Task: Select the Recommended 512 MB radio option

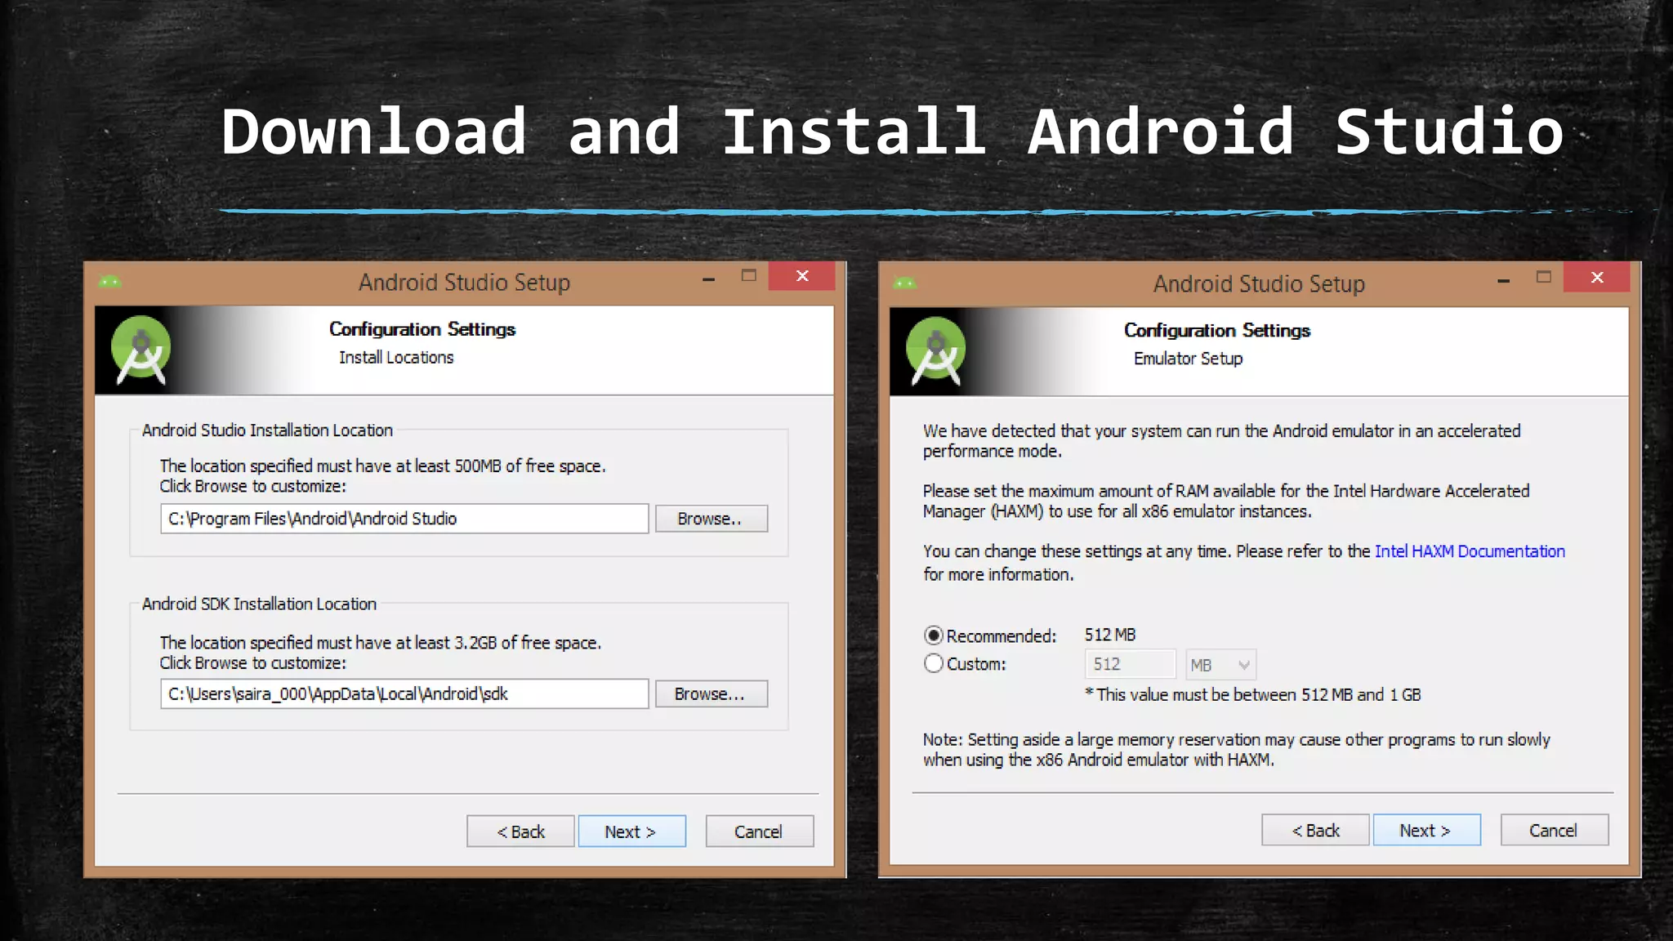Action: pyautogui.click(x=933, y=636)
